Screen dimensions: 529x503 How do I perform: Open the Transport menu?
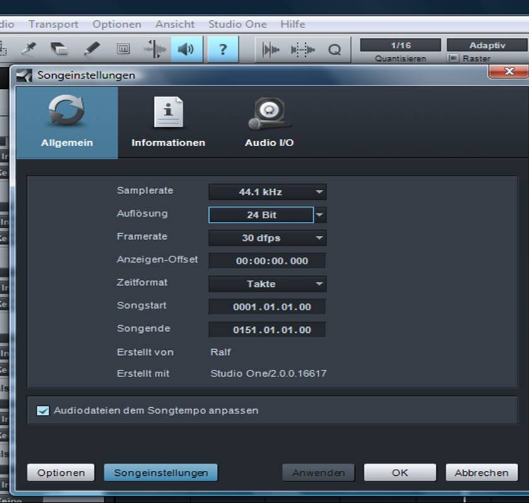(54, 24)
